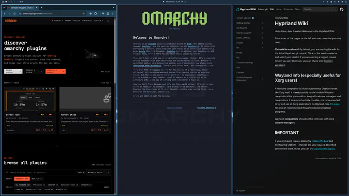
Task: Open the News nav link
Action: (298, 9)
